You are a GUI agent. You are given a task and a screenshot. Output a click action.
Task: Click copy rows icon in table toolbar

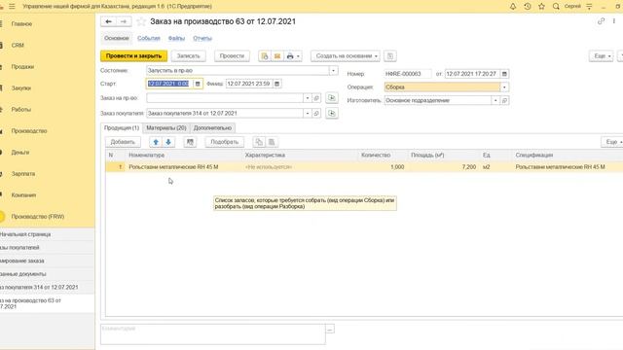259,142
